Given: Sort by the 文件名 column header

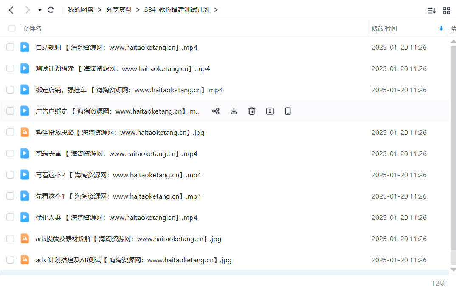Looking at the screenshot, I should tap(32, 28).
